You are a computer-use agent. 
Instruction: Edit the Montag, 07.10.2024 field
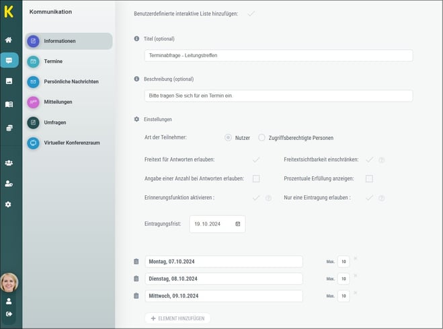point(224,262)
